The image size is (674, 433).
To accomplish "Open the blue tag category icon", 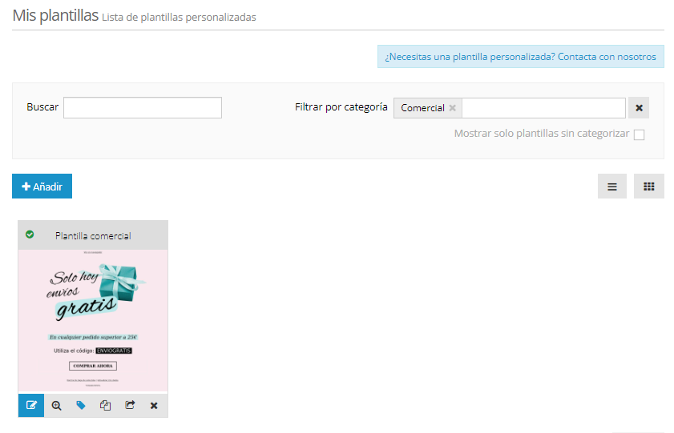I will (80, 406).
